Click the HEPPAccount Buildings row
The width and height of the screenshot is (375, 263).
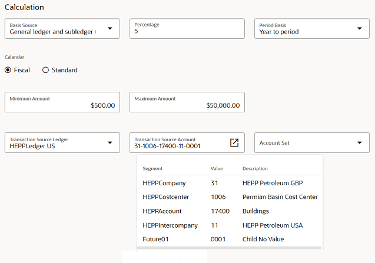pyautogui.click(x=230, y=211)
